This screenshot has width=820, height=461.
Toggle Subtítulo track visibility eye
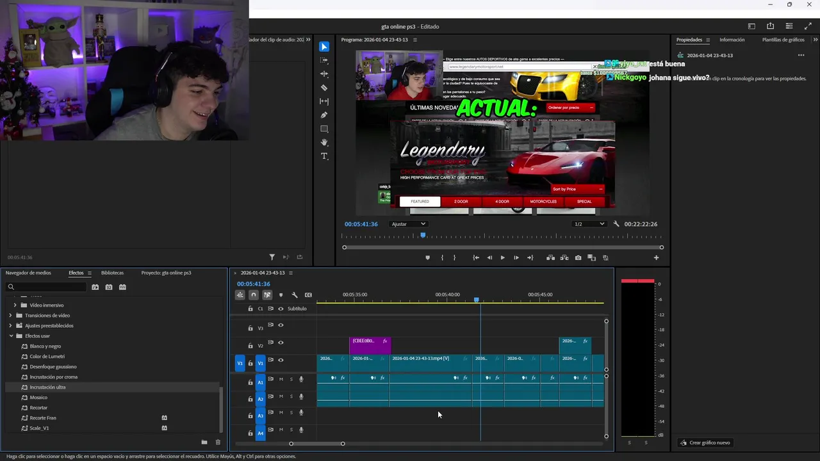(x=281, y=309)
